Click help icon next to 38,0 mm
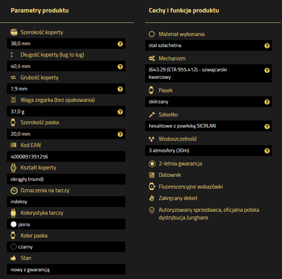282x279 pixels. point(120,44)
